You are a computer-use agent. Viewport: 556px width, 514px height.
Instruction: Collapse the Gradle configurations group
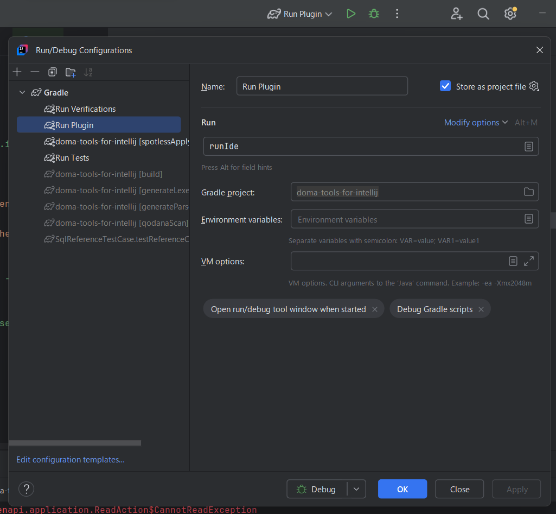tap(22, 93)
